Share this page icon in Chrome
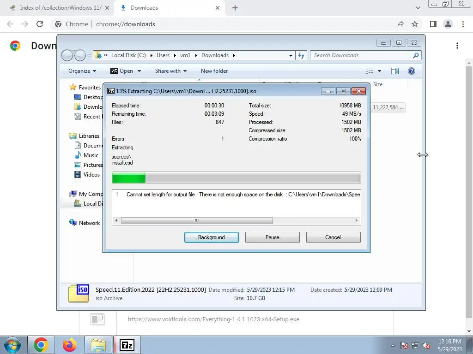Screen dimensions: 473x354 tap(400, 24)
